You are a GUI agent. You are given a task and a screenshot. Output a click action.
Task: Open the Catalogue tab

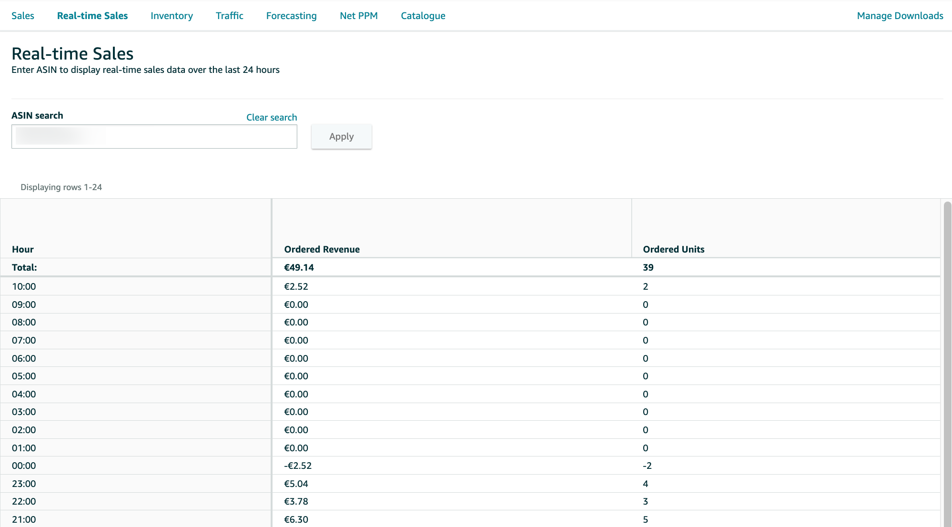pyautogui.click(x=423, y=16)
